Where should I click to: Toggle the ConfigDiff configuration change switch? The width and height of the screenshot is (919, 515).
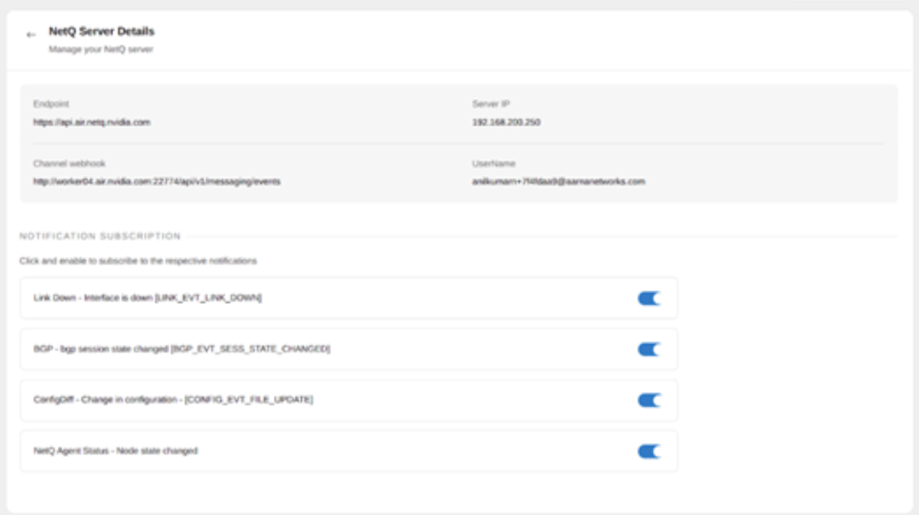click(x=649, y=401)
